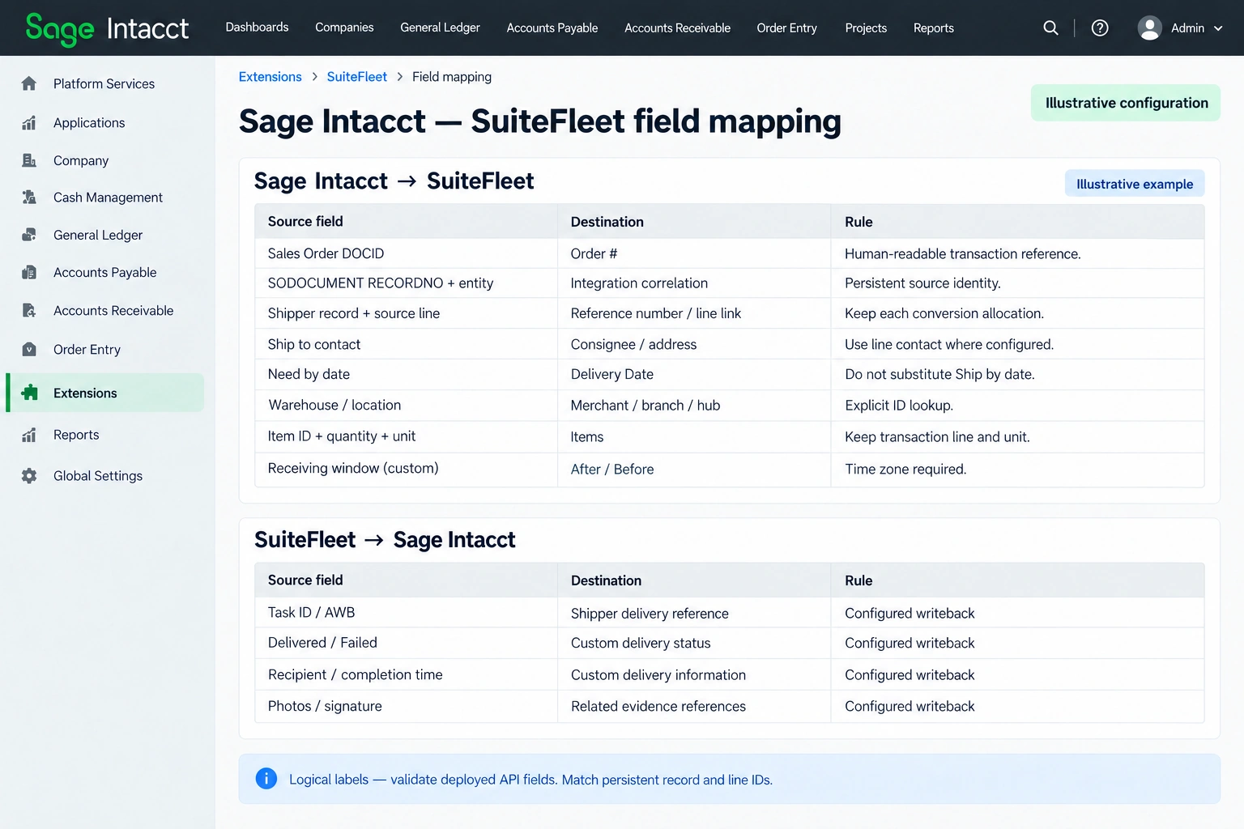Expand the Admin account dropdown arrow
This screenshot has width=1244, height=829.
tap(1218, 28)
